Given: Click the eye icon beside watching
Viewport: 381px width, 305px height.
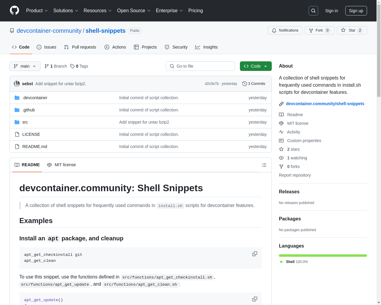Looking at the screenshot, I should pyautogui.click(x=281, y=158).
